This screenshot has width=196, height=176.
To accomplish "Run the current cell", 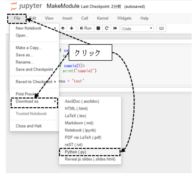I will click(85, 28).
